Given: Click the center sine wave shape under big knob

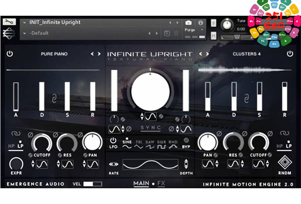Looking at the screenshot, I should click(151, 116).
